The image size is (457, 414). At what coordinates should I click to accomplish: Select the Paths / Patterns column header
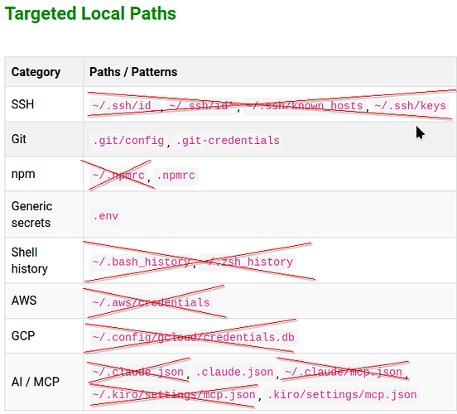coord(133,72)
